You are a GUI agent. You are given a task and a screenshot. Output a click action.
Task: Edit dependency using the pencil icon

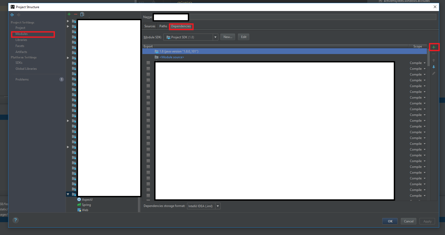tap(434, 73)
